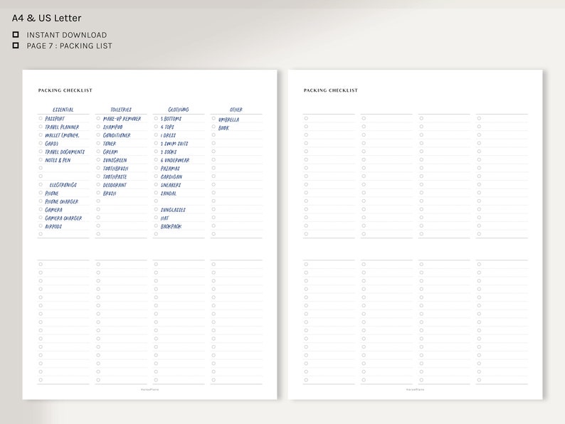Select the right blank checklist page
The image size is (565, 424).
[415, 235]
